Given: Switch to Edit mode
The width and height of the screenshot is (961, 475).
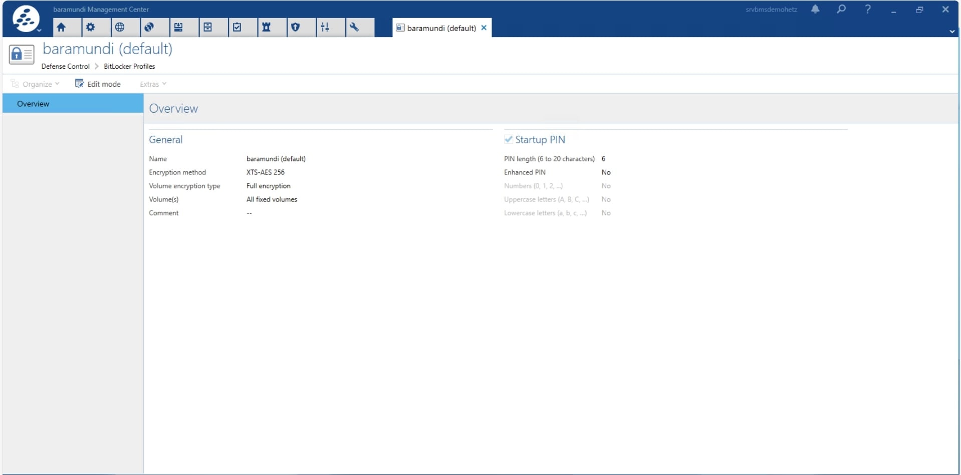Looking at the screenshot, I should coord(98,84).
